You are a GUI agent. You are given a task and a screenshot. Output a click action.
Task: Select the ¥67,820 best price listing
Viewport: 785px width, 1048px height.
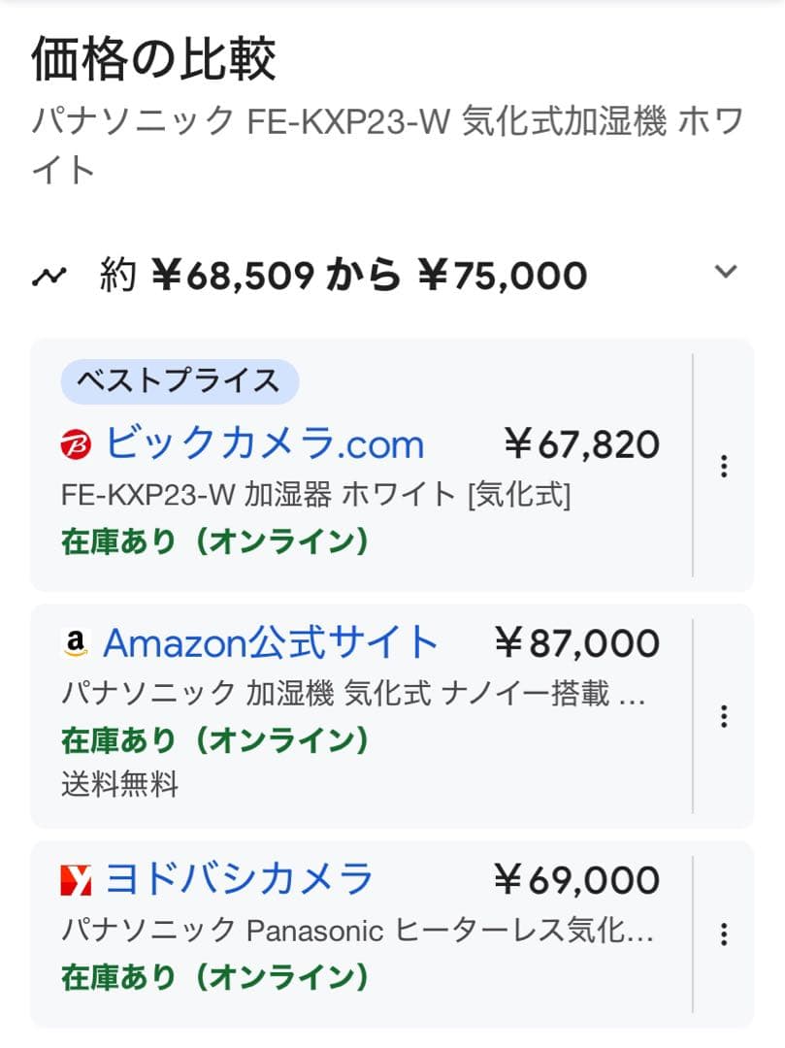point(582,443)
